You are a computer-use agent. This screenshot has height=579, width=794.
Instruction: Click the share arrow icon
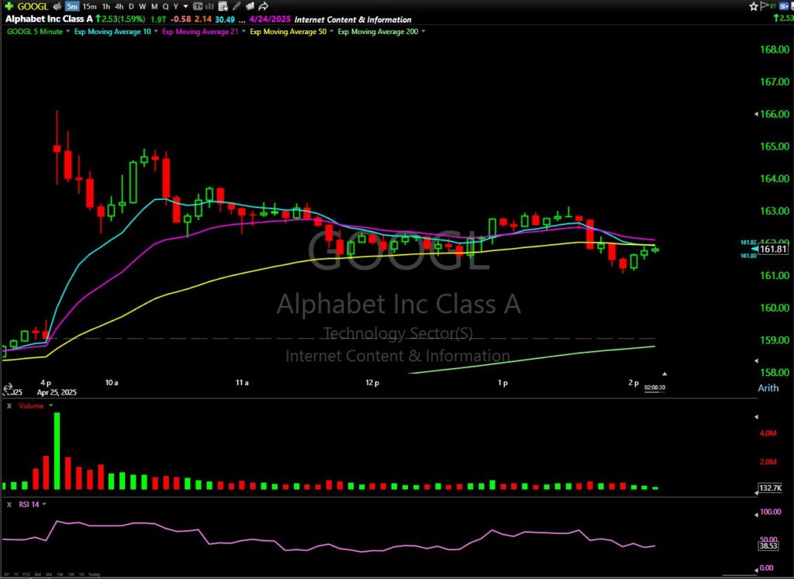[264, 6]
